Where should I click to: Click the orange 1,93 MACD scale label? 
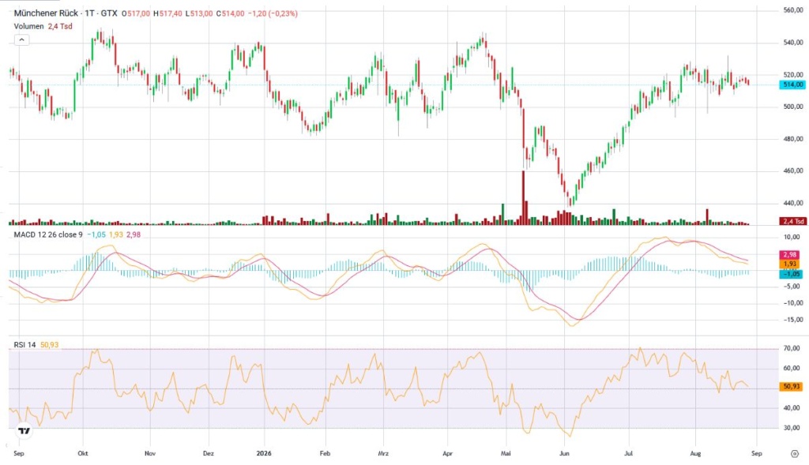point(790,264)
